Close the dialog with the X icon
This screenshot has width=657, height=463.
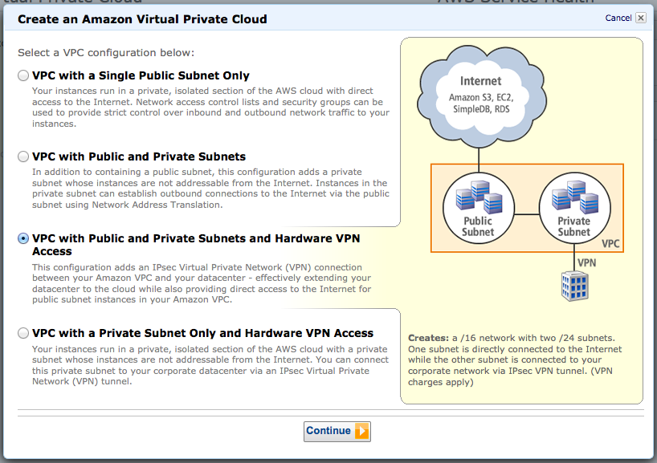tap(641, 18)
